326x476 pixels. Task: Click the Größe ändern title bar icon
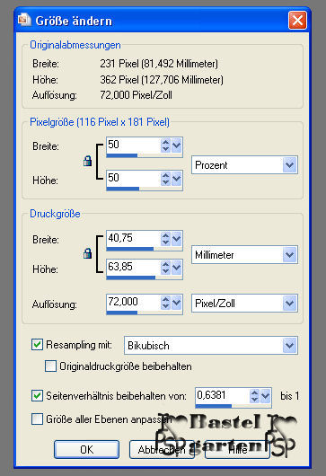tap(24, 20)
